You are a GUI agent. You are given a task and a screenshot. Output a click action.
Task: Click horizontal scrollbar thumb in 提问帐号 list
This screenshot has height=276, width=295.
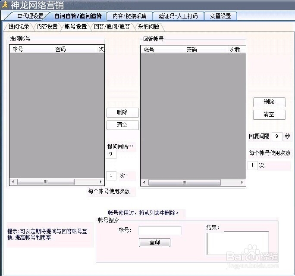click(46, 182)
